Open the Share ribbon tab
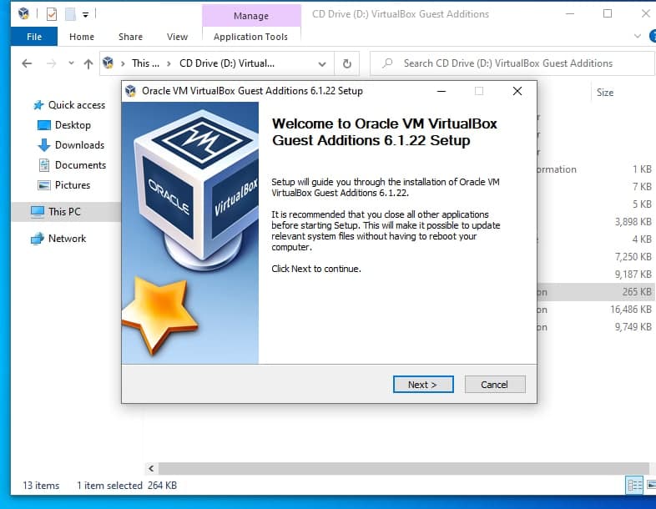Image resolution: width=656 pixels, height=509 pixels. (x=130, y=37)
